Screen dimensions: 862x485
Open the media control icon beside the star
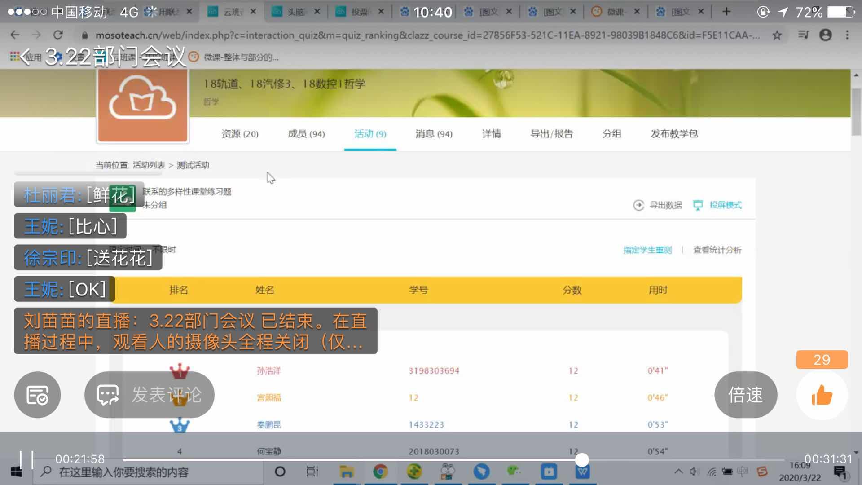803,35
